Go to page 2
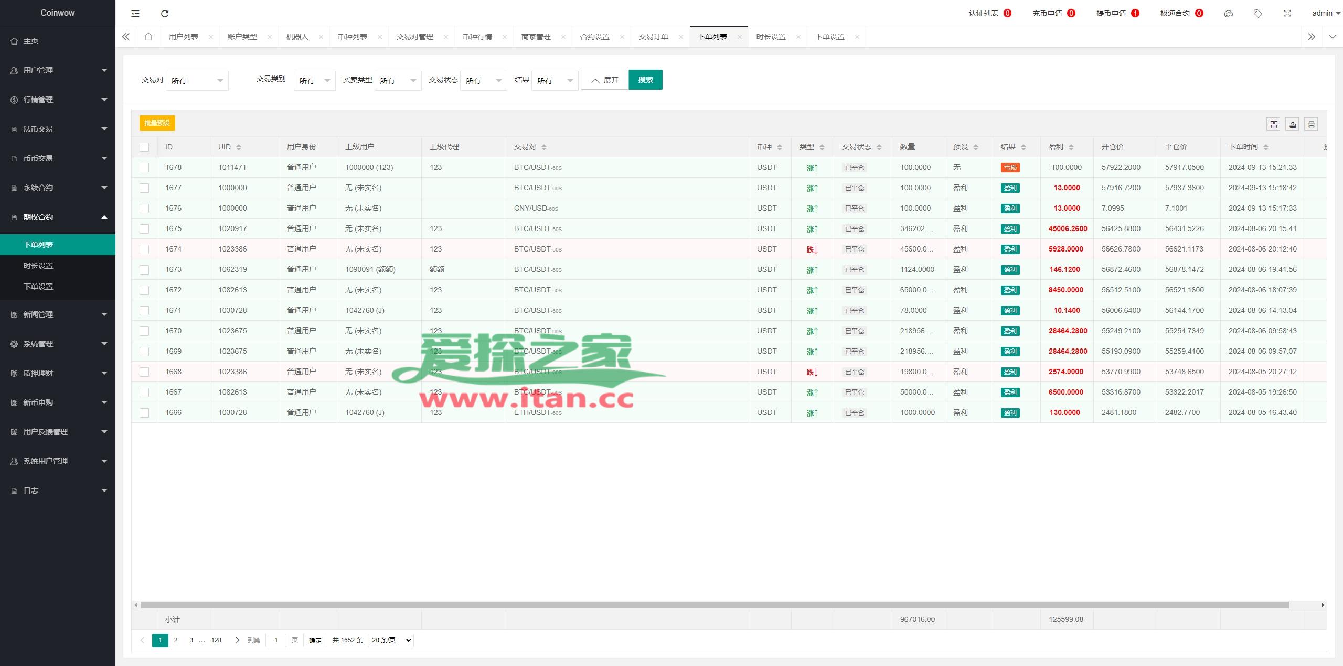 (x=176, y=640)
